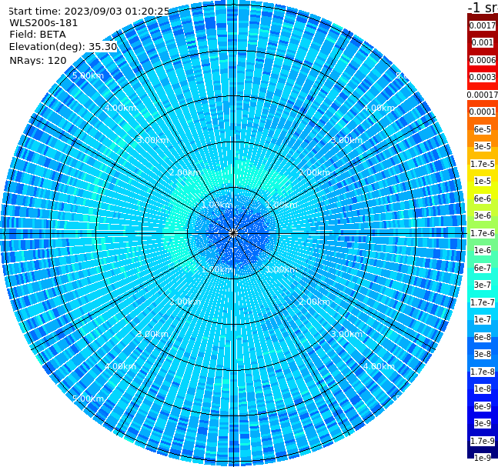The width and height of the screenshot is (498, 467).
Task: Click the 1e-7 light blue colorbar label
Action: [483, 320]
